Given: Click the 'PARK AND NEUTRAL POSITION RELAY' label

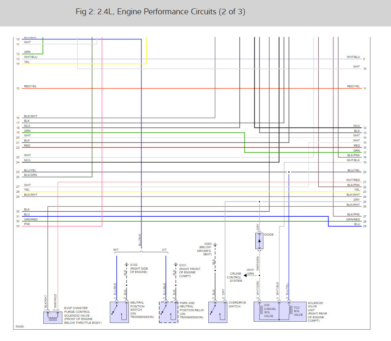Looking at the screenshot, I should (x=192, y=310).
